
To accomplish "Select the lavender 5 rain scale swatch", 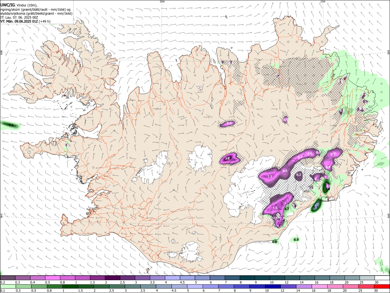I will 195,286.
